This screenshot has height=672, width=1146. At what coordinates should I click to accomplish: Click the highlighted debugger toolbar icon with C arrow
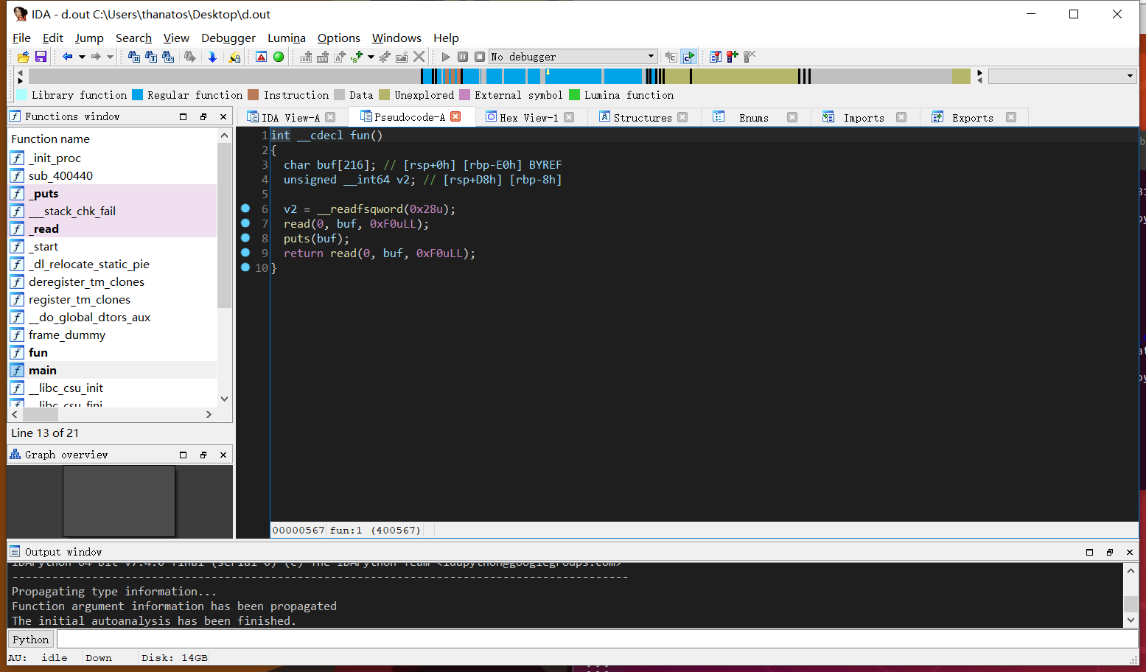pos(688,57)
